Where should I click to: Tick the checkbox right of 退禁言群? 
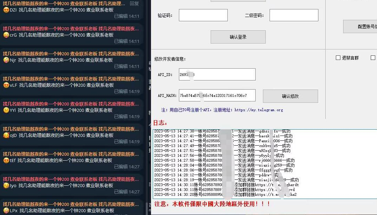(x=373, y=58)
